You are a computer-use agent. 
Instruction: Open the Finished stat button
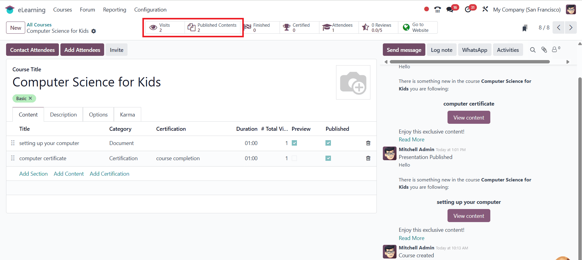click(261, 28)
